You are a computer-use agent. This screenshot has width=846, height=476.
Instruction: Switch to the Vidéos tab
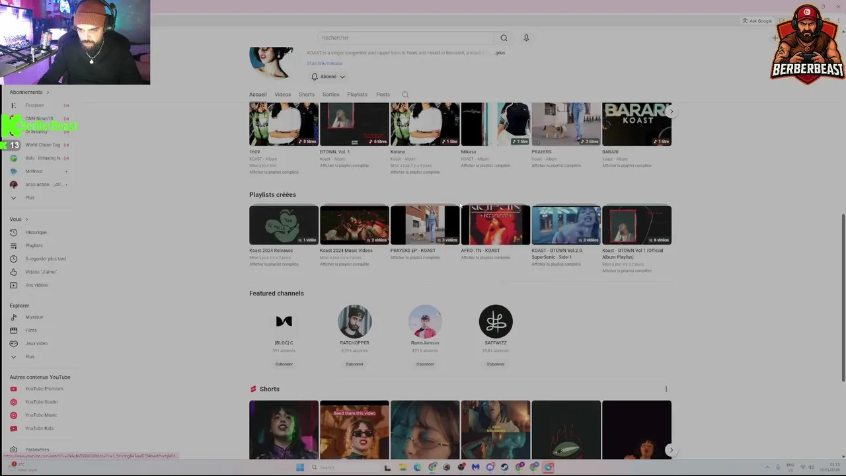click(x=282, y=95)
